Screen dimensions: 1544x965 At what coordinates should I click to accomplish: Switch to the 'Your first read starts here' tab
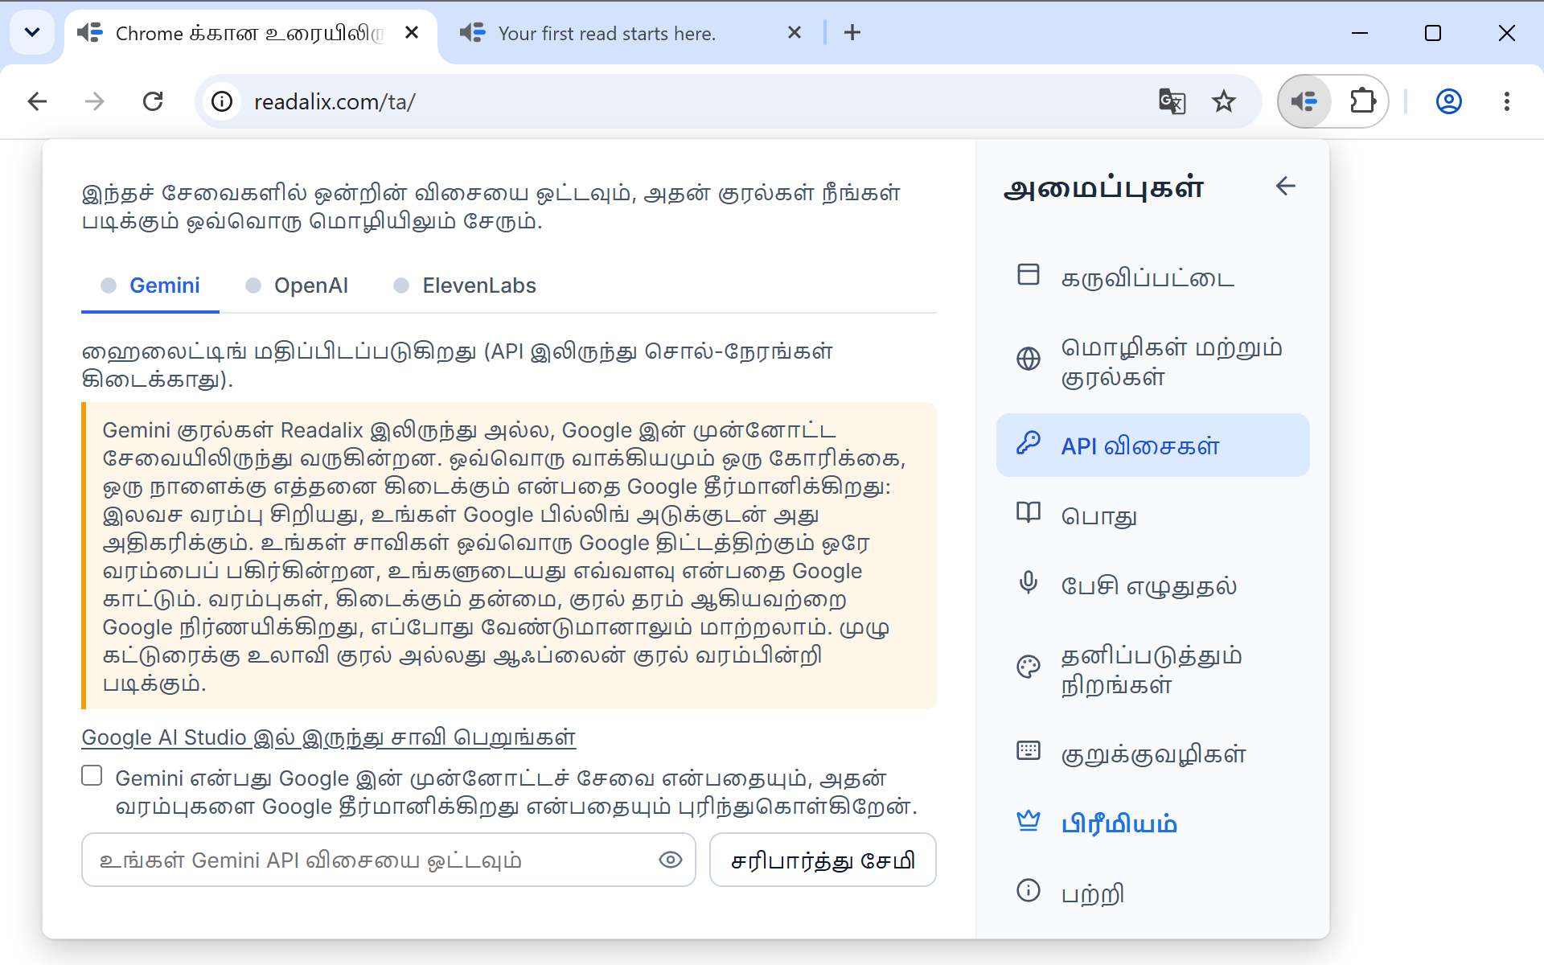[607, 33]
